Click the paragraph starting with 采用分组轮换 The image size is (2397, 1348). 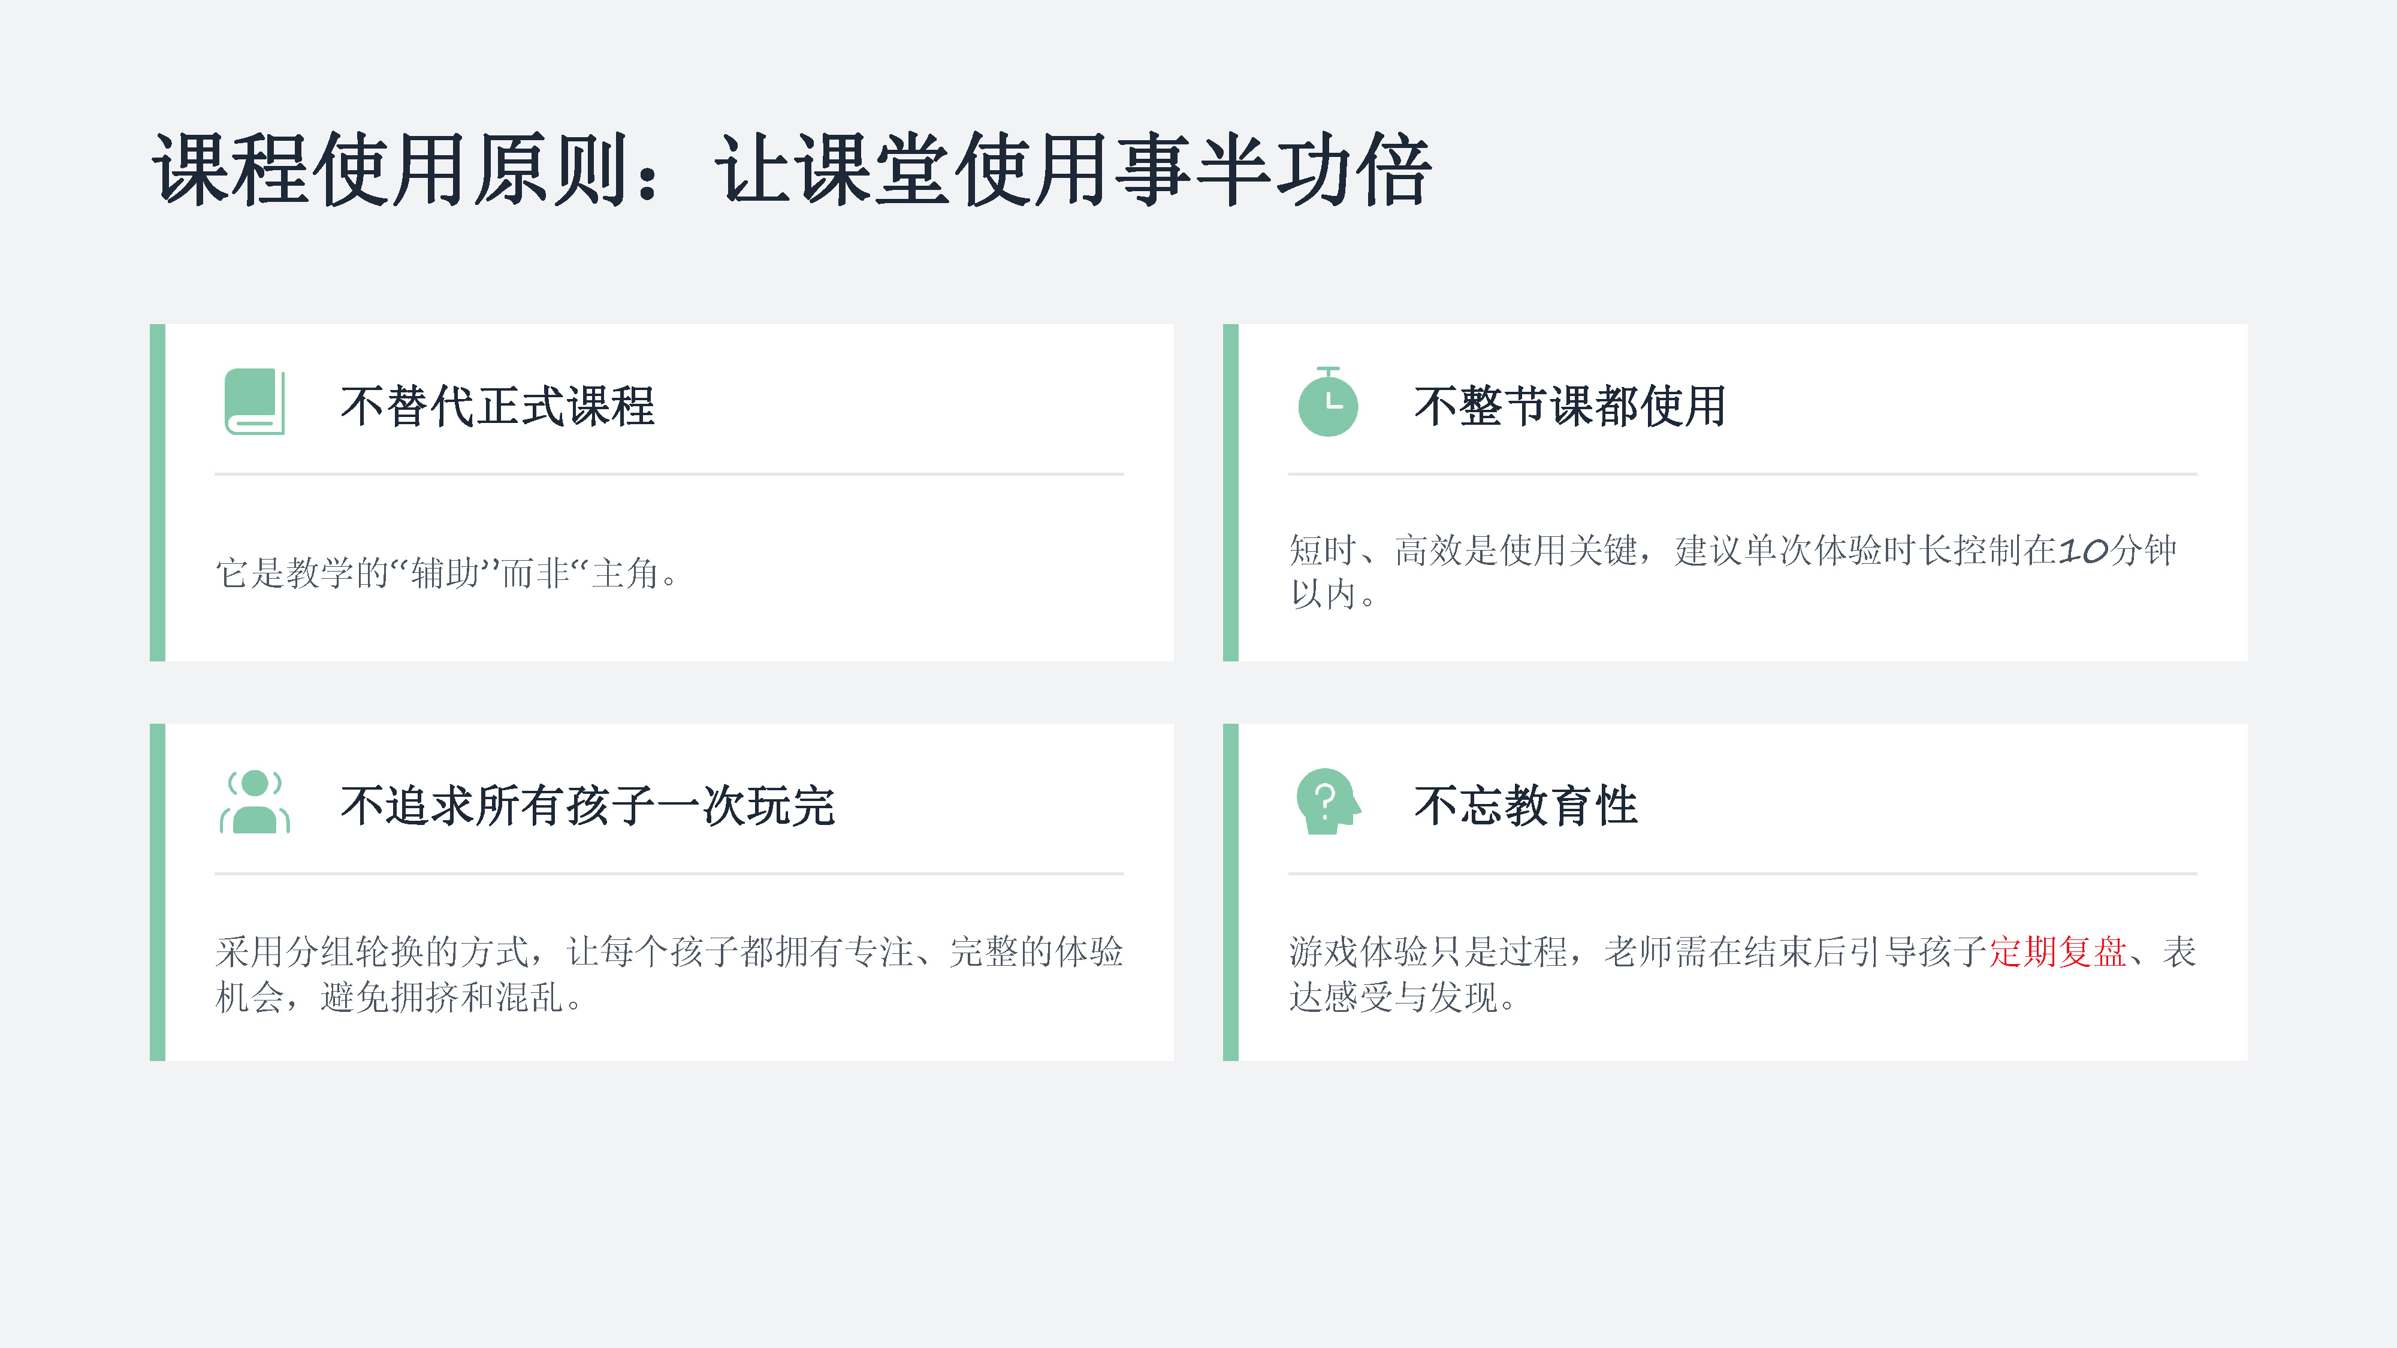(x=669, y=974)
